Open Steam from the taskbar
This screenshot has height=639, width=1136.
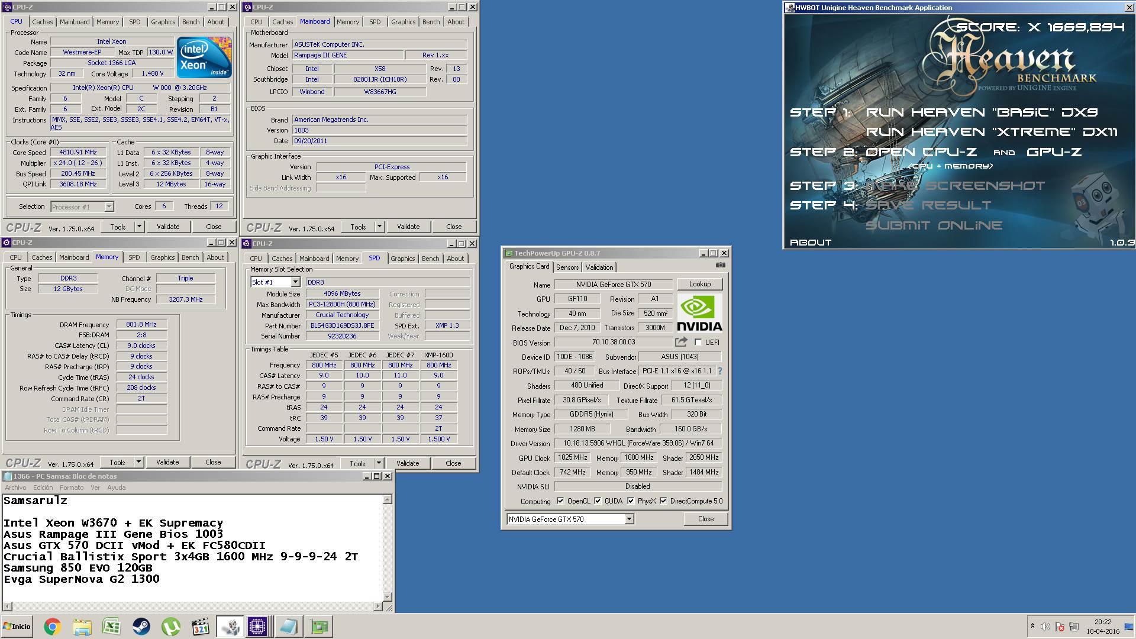tap(141, 627)
